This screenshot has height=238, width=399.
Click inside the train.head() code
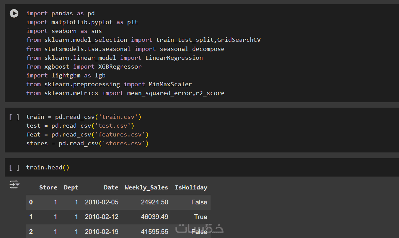[47, 167]
